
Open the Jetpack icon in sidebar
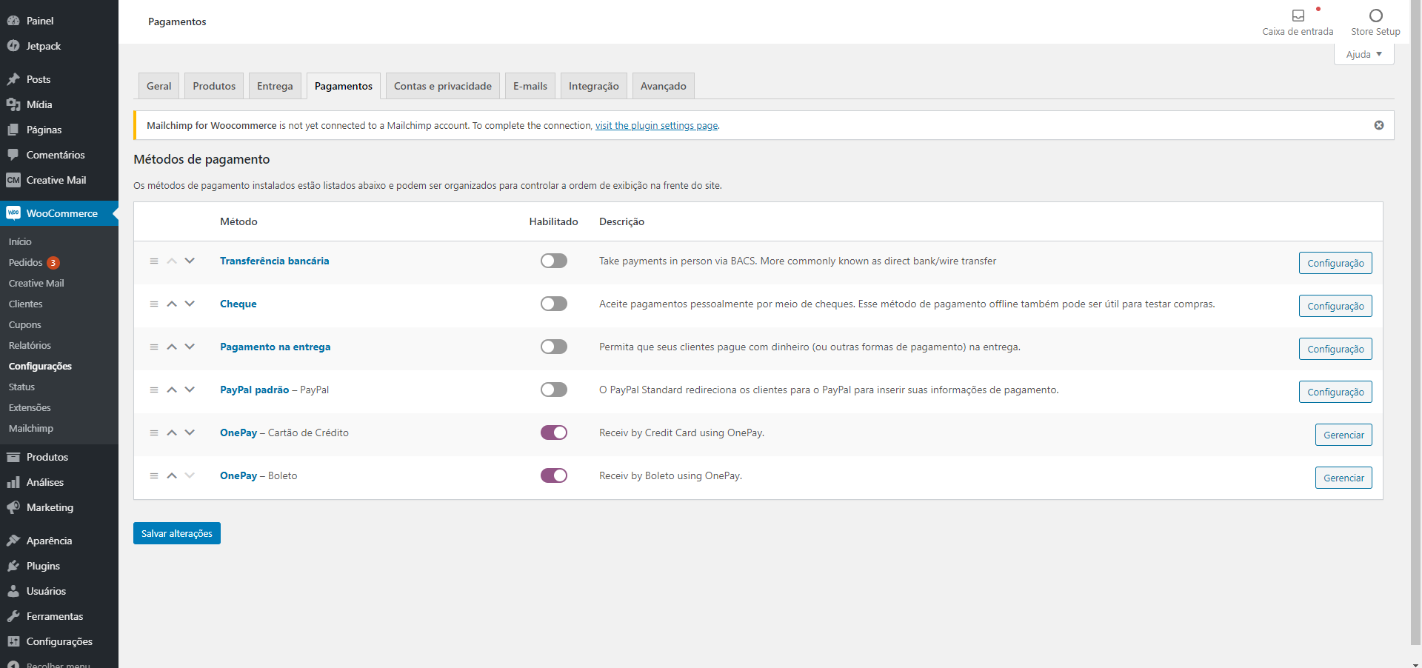click(13, 46)
